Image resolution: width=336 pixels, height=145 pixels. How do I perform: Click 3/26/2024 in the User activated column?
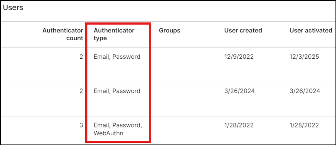tap(304, 91)
